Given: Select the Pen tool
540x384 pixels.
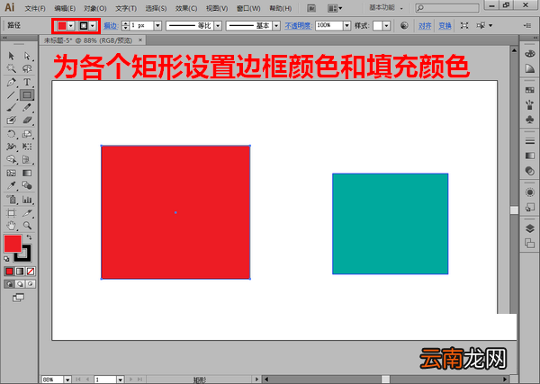Looking at the screenshot, I should coord(11,82).
